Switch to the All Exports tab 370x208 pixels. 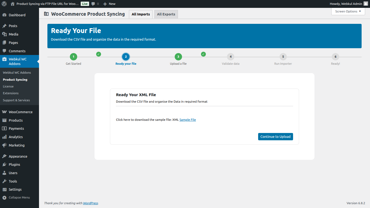click(166, 14)
